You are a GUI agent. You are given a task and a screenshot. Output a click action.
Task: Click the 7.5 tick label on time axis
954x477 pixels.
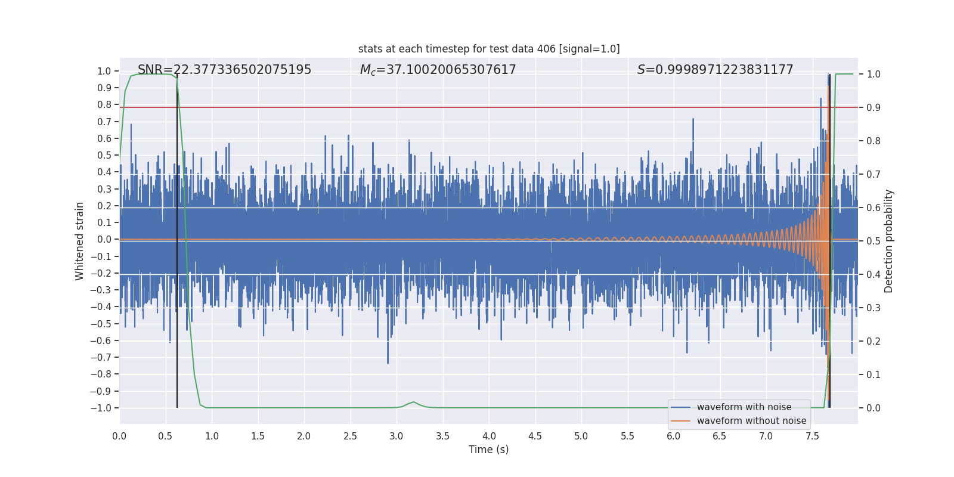click(x=812, y=436)
